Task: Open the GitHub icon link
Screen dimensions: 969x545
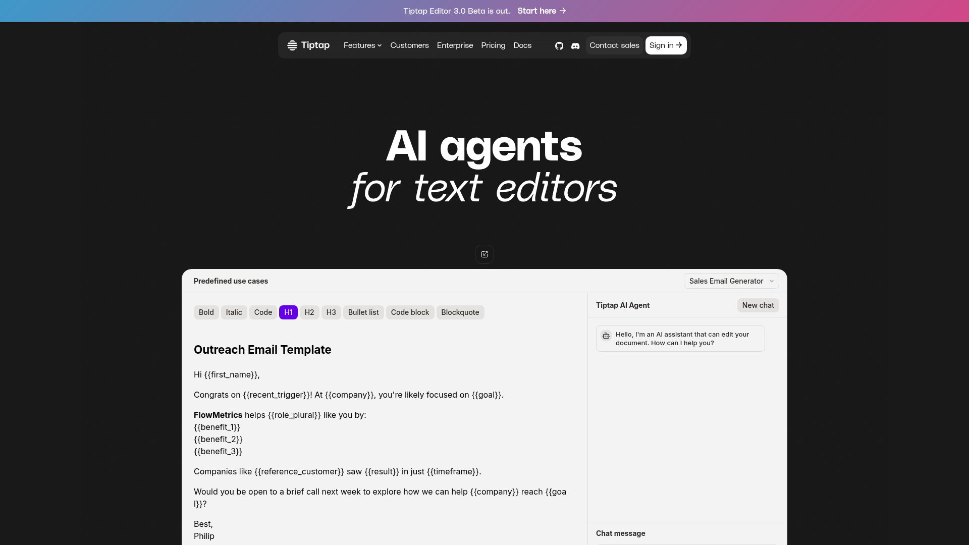Action: [x=559, y=46]
